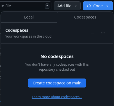Click the bold 'Codespaces' section heading
Image resolution: width=114 pixels, height=106 pixels.
(x=17, y=30)
